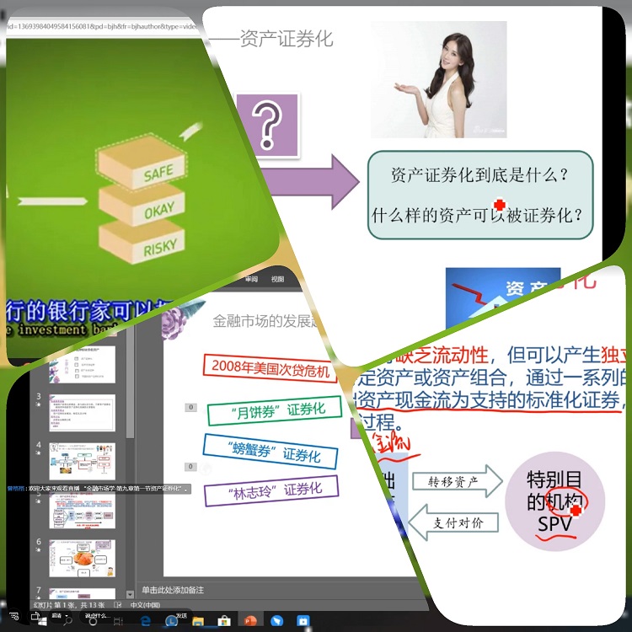Click the accessibility check icon in status bar
This screenshot has width=632, height=632.
[x=118, y=605]
